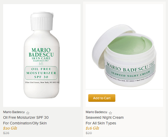Click the star icon beside Seaweed Night Cream brand

click(x=110, y=113)
